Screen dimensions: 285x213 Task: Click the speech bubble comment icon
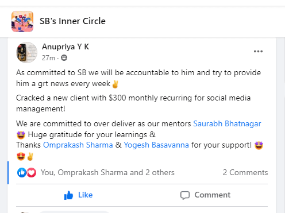185,195
